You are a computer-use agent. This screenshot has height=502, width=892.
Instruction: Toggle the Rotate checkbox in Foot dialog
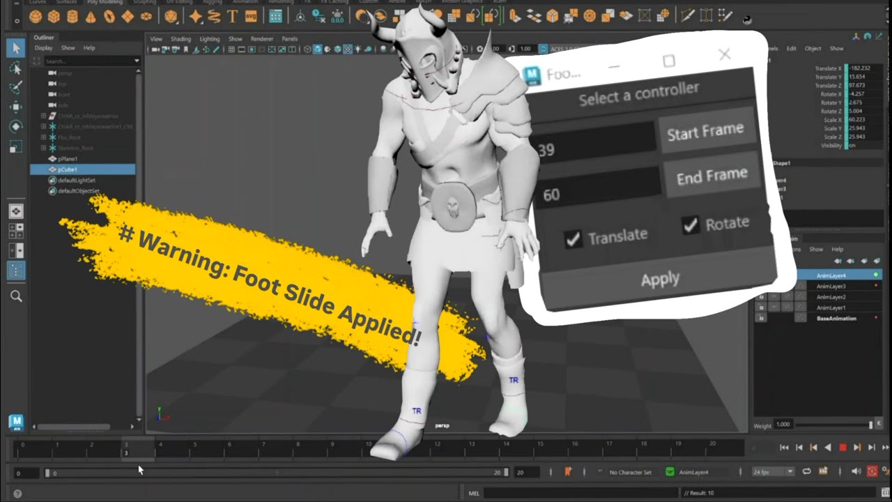point(690,225)
